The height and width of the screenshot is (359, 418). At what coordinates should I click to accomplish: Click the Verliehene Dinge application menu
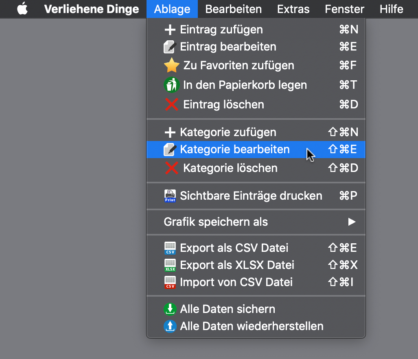point(92,9)
